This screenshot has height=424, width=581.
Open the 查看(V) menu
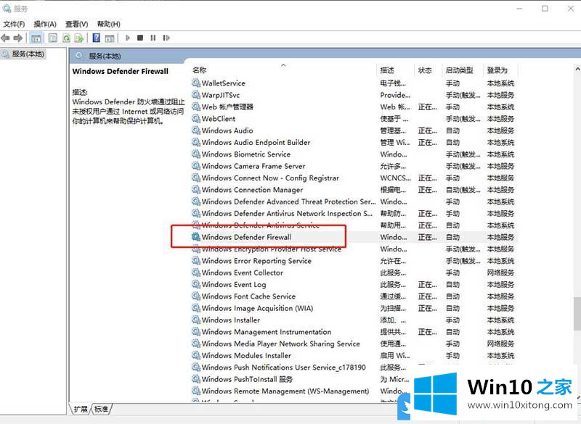tap(77, 24)
